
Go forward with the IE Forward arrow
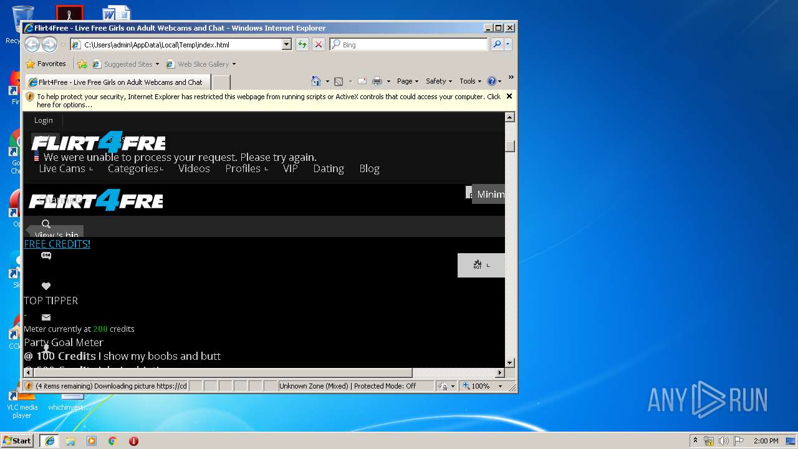[x=49, y=44]
